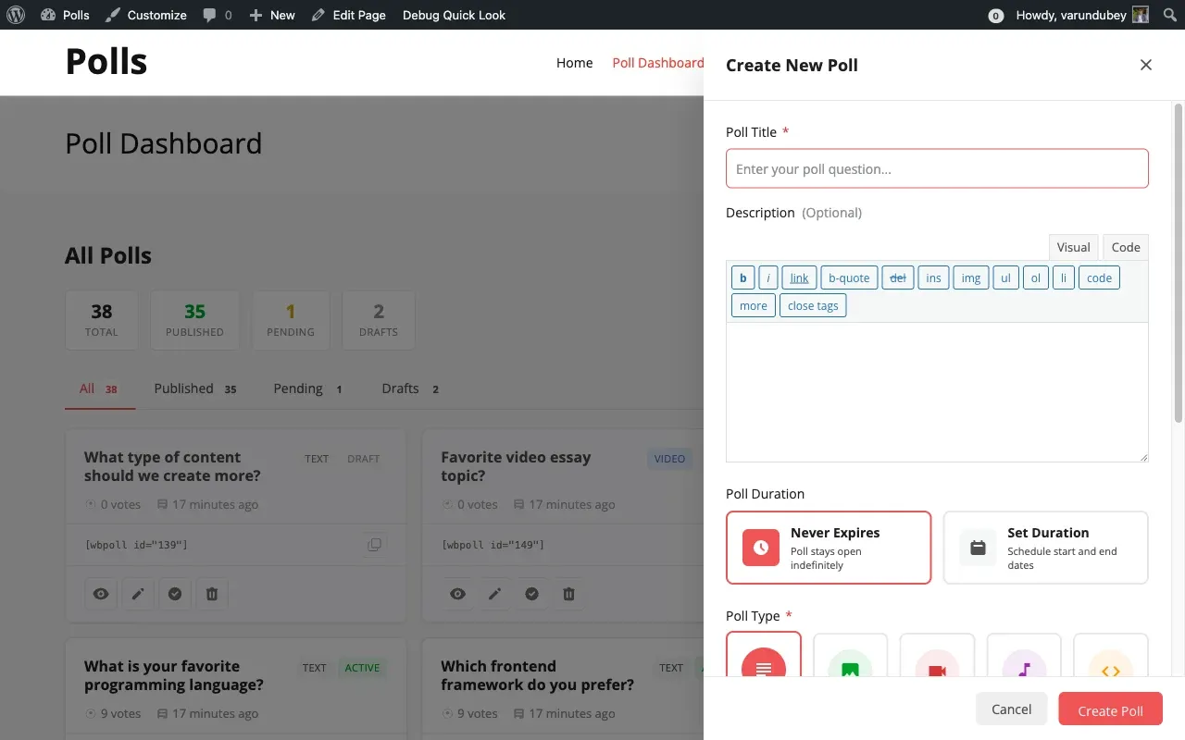Open the Home navigation link
This screenshot has width=1185, height=740.
point(574,63)
